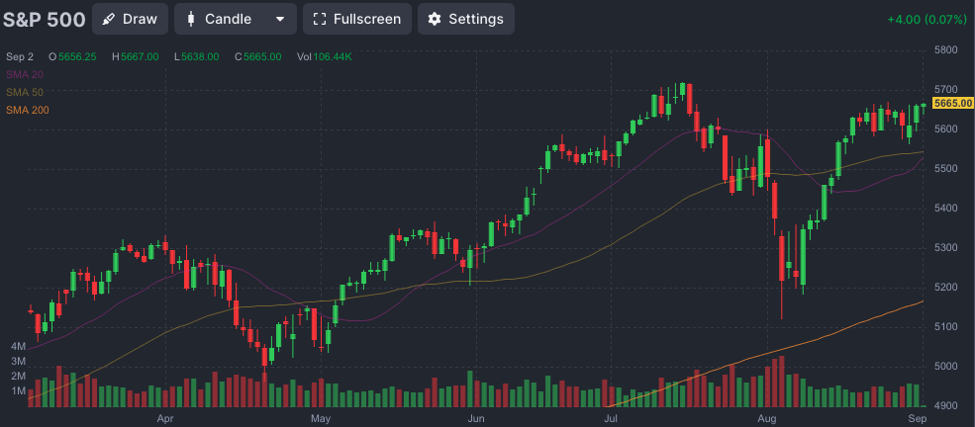The height and width of the screenshot is (427, 975).
Task: Expand the Candle chart type dropdown arrow
Action: 280,19
